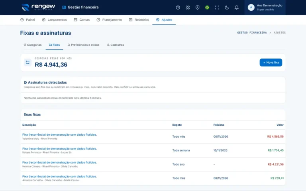The height and width of the screenshot is (191, 306).
Task: Click value R$ 1.704,45
Action: tap(276, 150)
